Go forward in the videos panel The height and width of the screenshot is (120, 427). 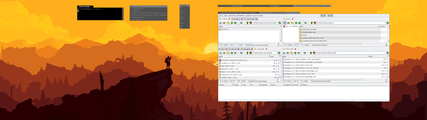pos(241,23)
